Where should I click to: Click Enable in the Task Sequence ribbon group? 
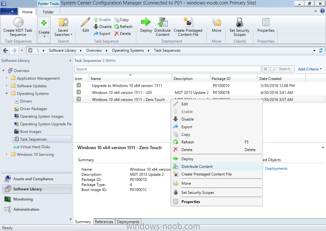click(102, 20)
